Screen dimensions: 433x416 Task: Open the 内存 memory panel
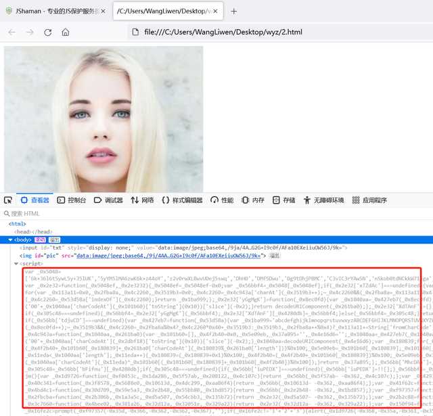(252, 200)
